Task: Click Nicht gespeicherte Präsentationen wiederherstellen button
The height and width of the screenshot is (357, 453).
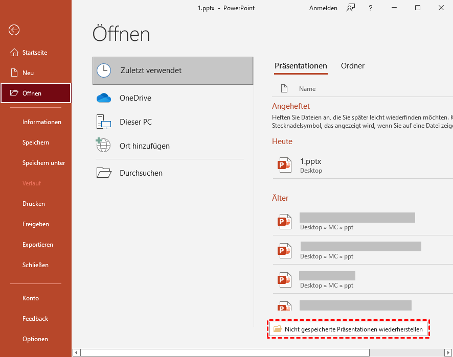Action: [349, 329]
